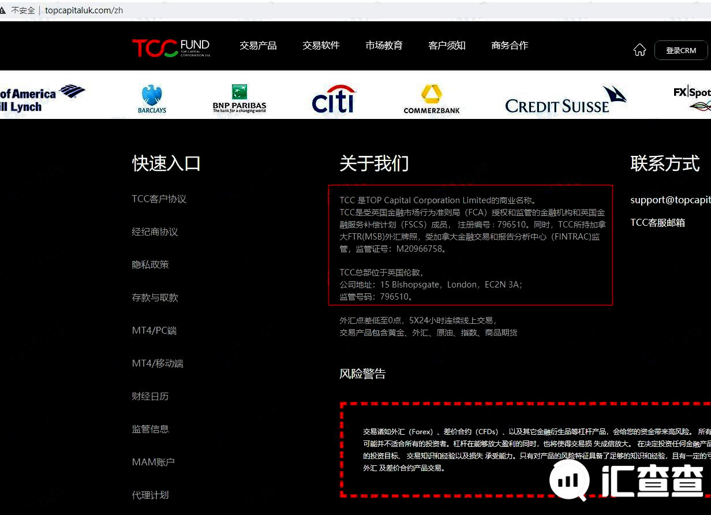The image size is (711, 515).
Task: Click the 外汇点差低至0点 line
Action: point(419,320)
